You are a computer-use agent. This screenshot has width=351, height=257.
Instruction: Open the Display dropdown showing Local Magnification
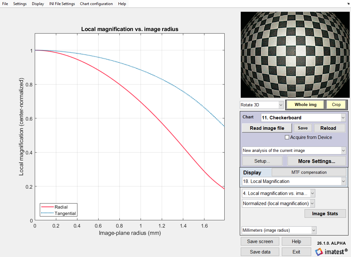(294, 181)
